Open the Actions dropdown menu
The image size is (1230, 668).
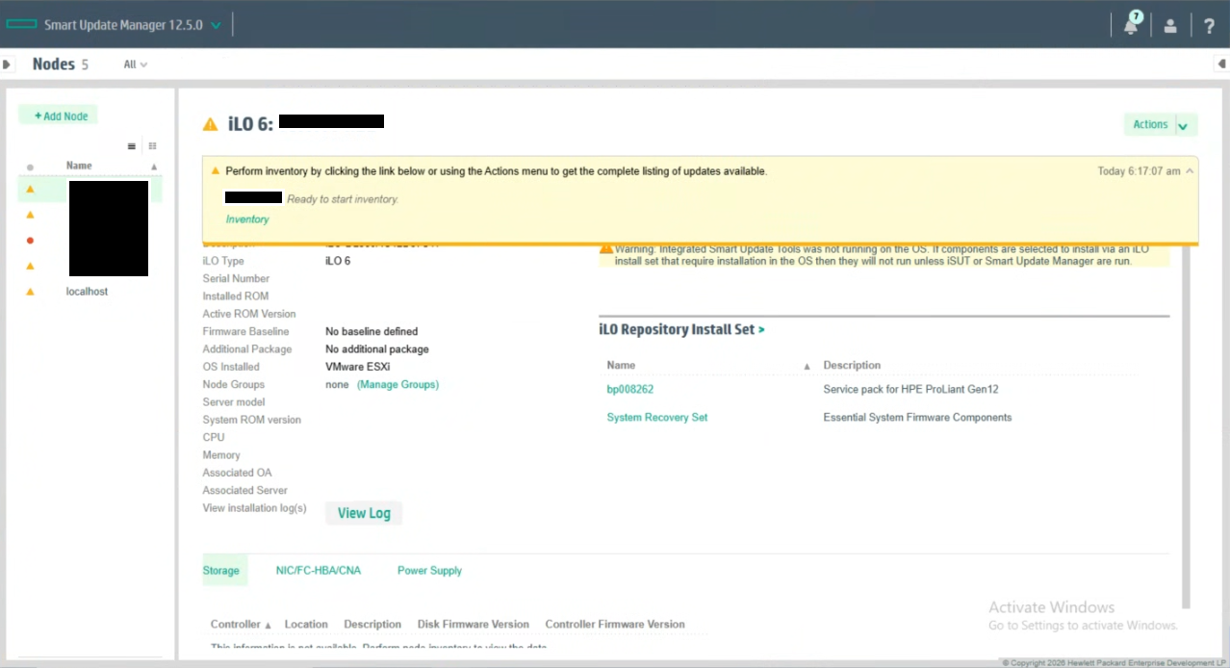point(1161,124)
